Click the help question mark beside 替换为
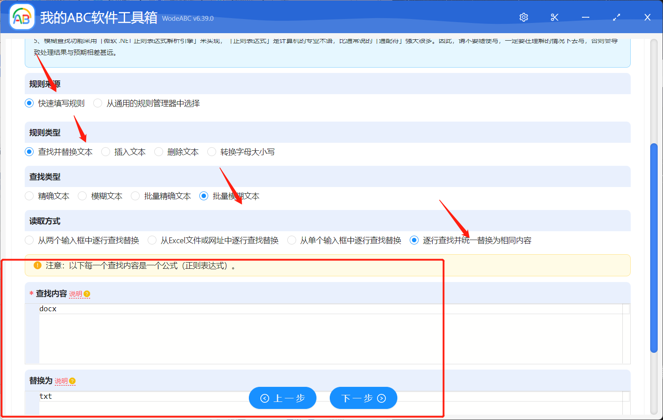 point(72,381)
